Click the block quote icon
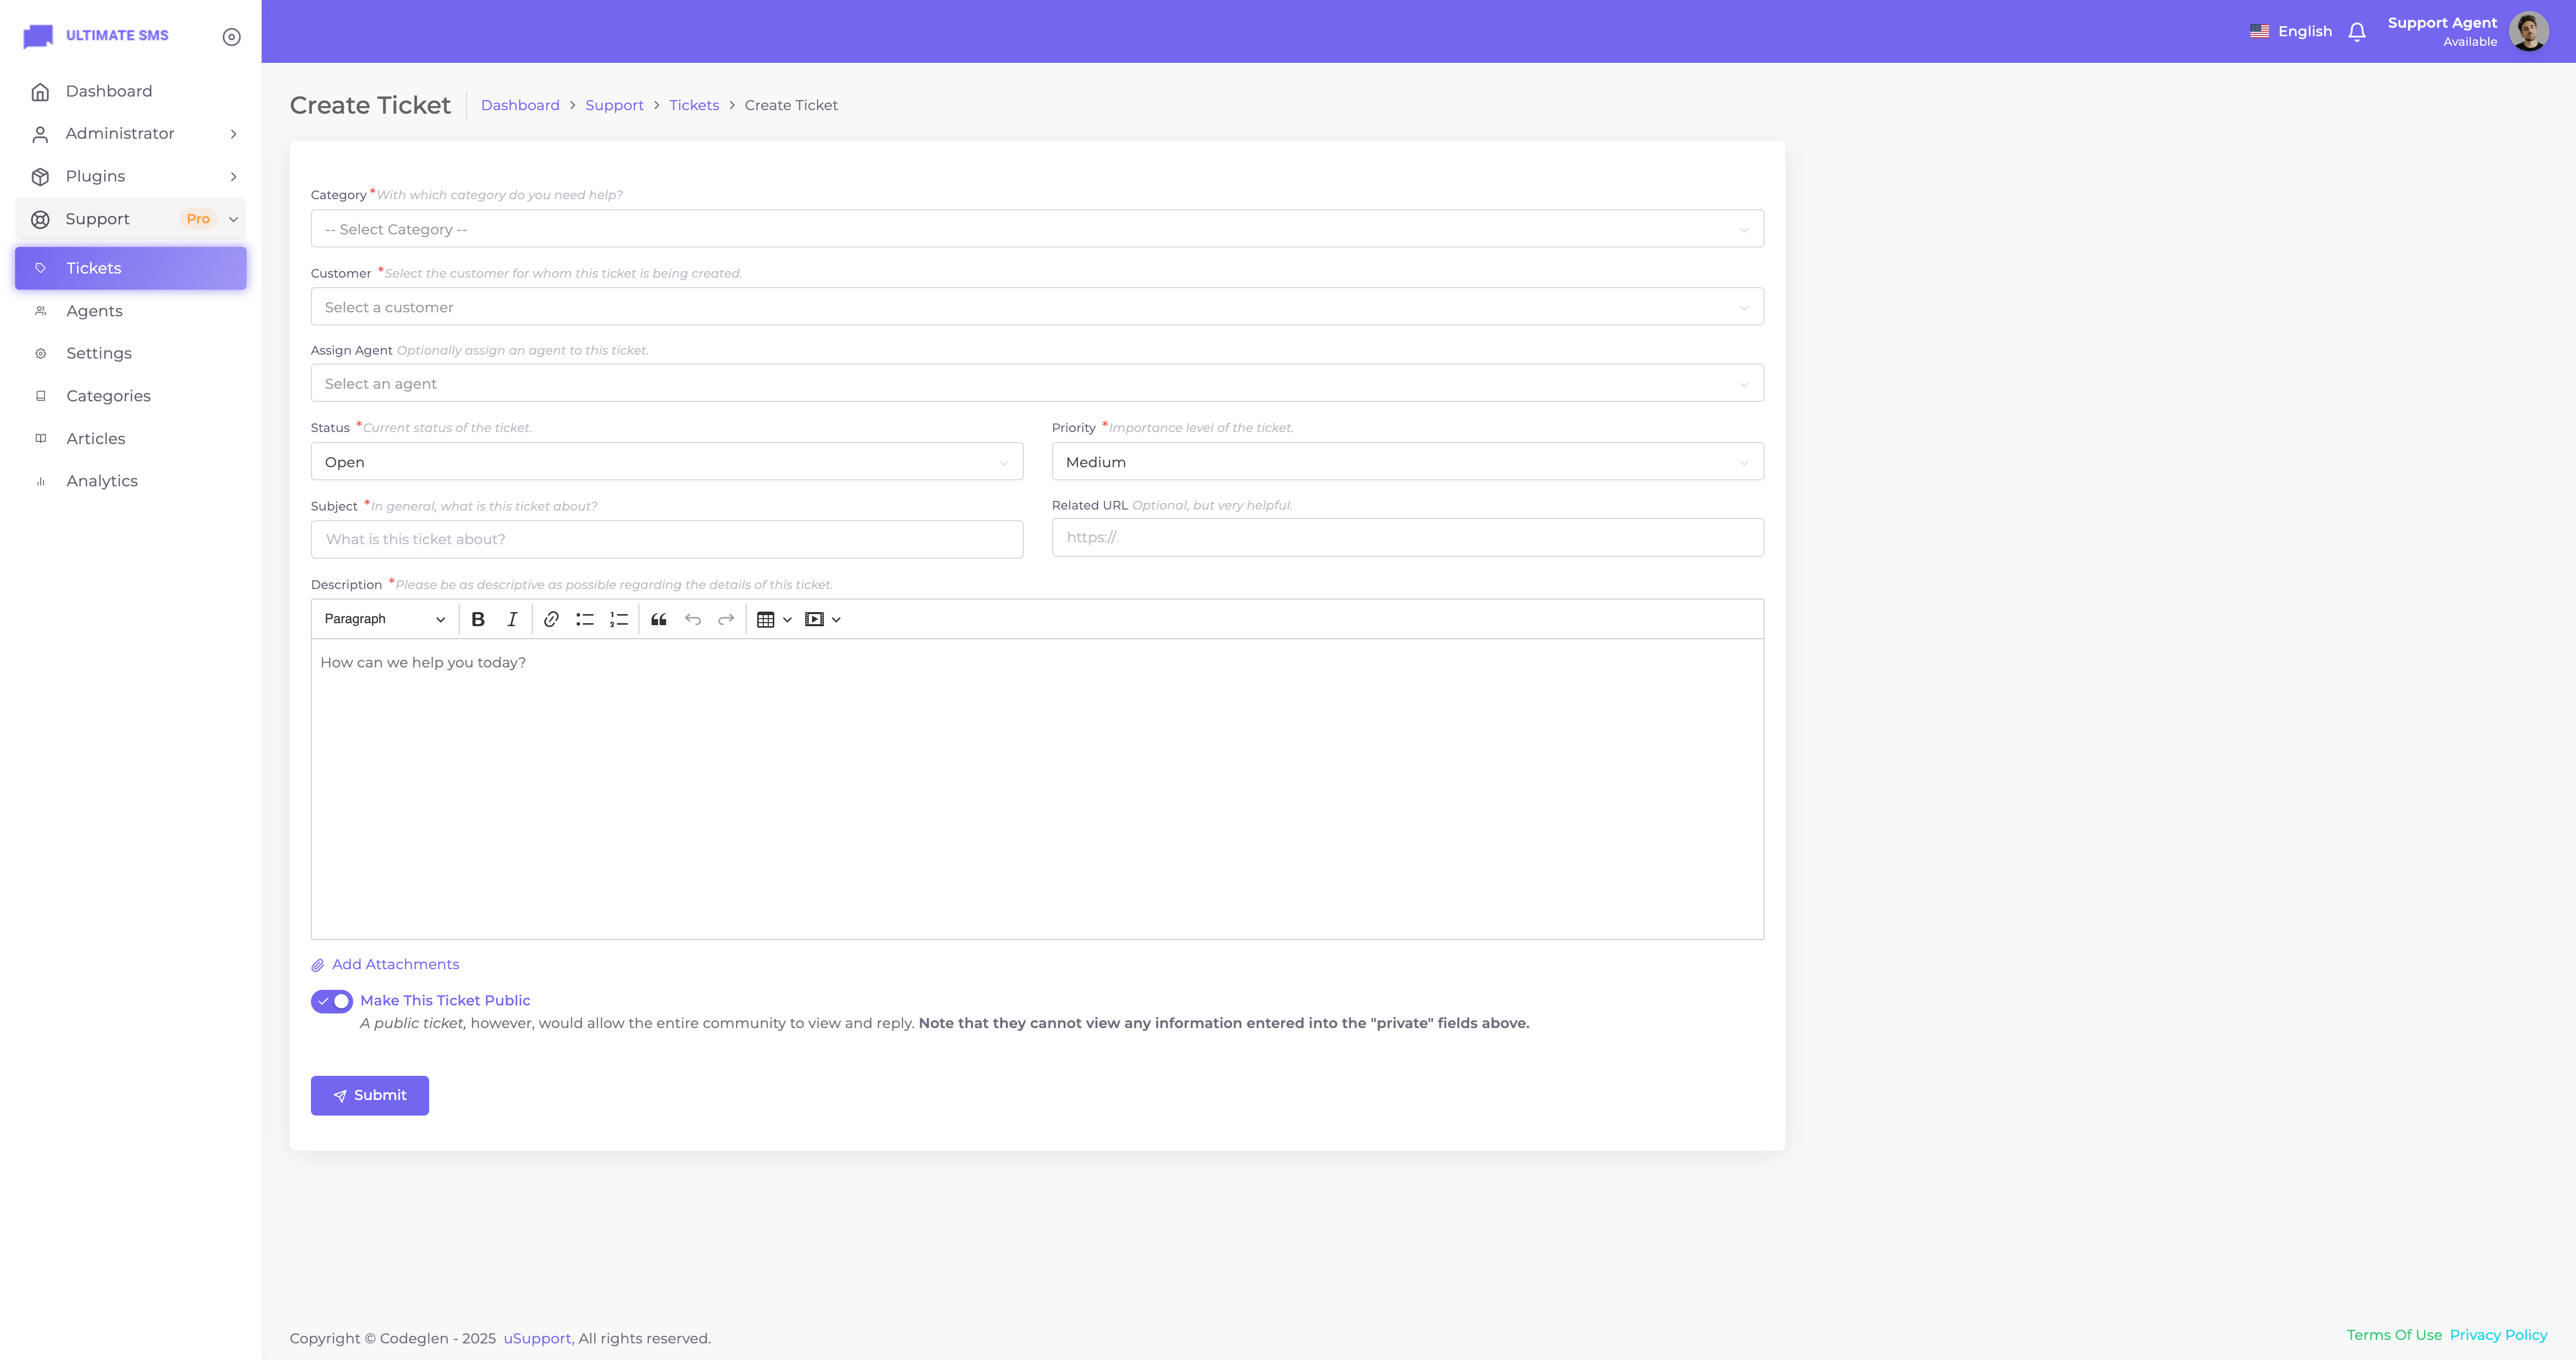 [658, 619]
